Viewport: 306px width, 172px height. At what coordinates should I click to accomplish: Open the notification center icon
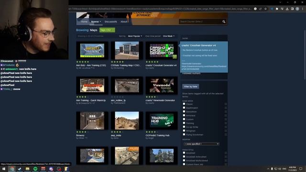click(301, 169)
